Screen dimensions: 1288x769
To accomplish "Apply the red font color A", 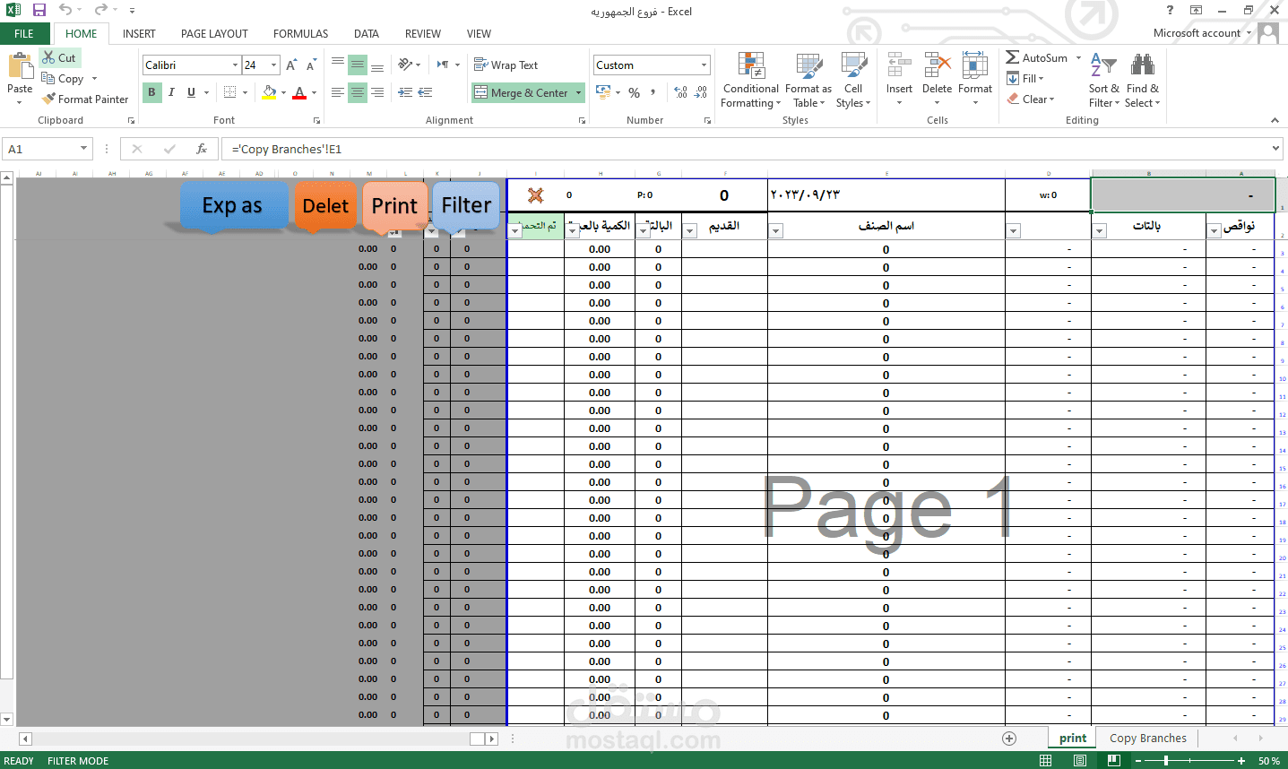I will tap(299, 92).
